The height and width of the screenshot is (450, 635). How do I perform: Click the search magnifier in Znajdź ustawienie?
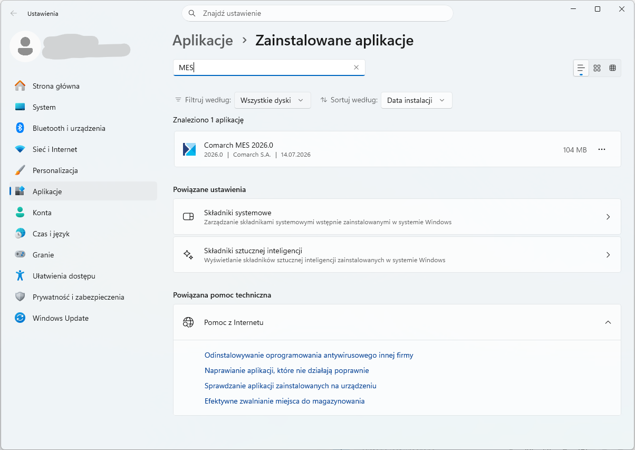(x=192, y=13)
